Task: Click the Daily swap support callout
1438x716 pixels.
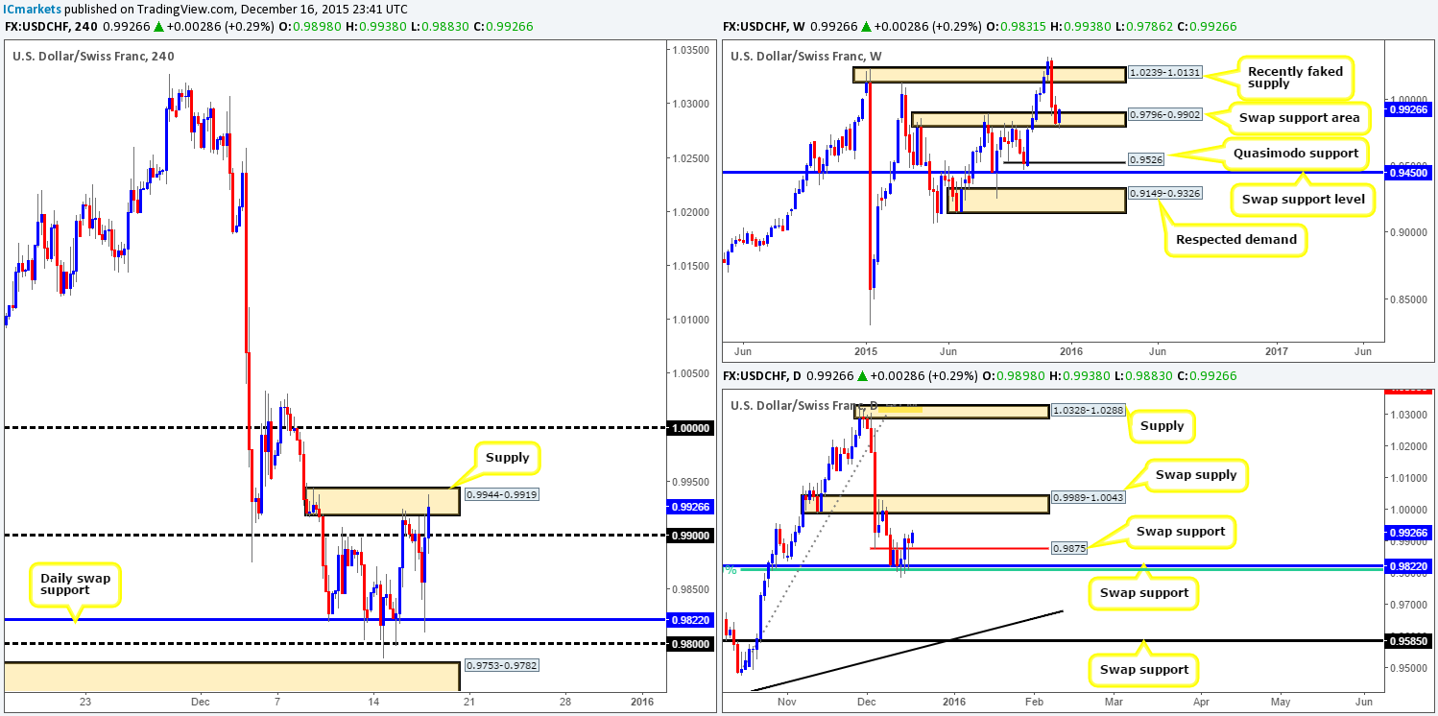Action: point(75,585)
